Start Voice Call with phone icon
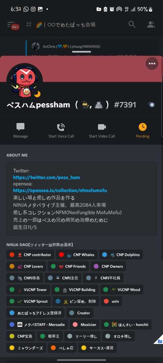Viewport: 163px width, 363px height. point(61,127)
